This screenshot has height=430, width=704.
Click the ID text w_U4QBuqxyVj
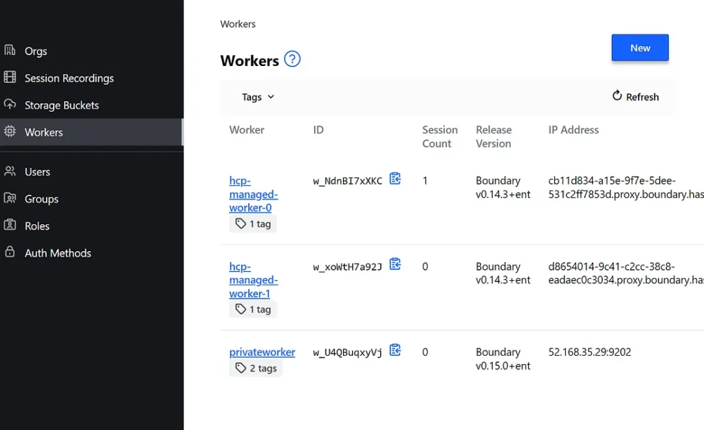pyautogui.click(x=347, y=352)
